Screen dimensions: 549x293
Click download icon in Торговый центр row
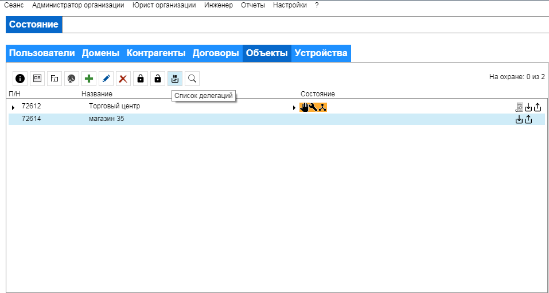(x=528, y=107)
